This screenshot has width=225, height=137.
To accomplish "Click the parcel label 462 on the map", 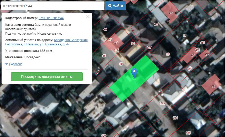I will pyautogui.click(x=190, y=68).
